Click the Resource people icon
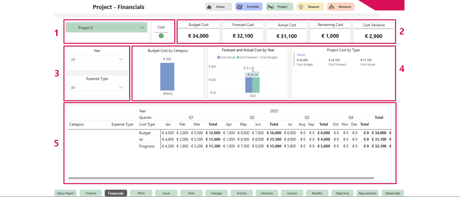This screenshot has height=197, width=460. 332,7
